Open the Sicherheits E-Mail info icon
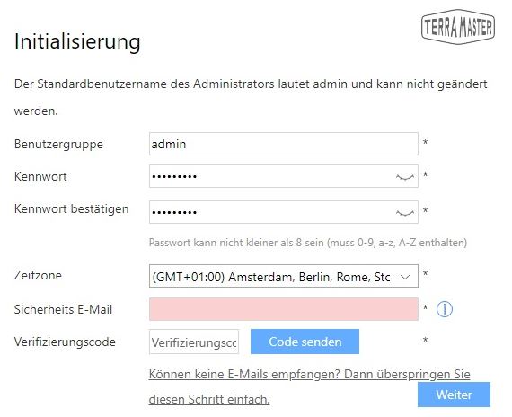The width and height of the screenshot is (512, 417). click(445, 309)
